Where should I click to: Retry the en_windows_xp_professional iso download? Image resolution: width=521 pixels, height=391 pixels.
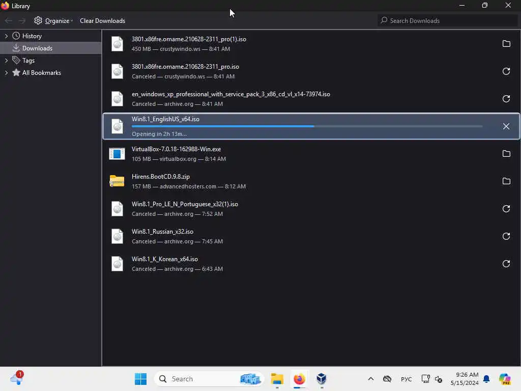[506, 99]
